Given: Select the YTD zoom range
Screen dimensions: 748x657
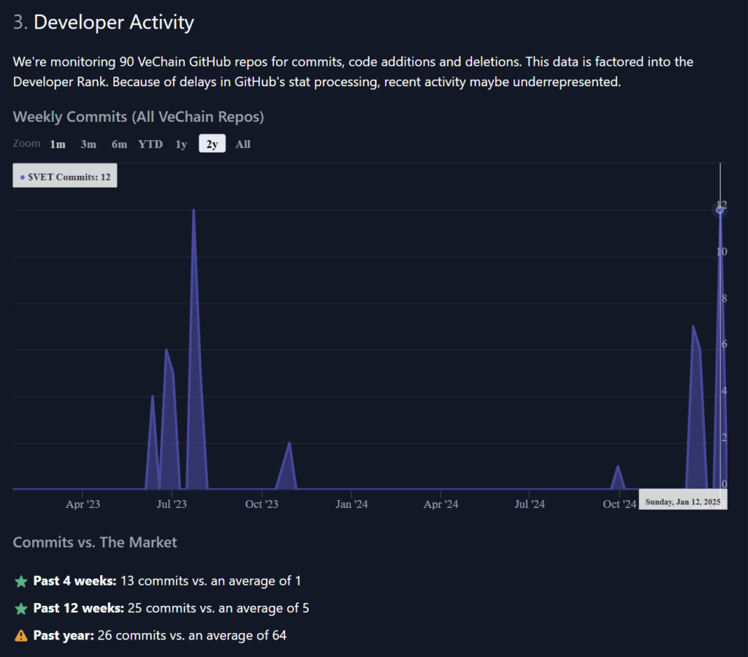Looking at the screenshot, I should coord(150,144).
